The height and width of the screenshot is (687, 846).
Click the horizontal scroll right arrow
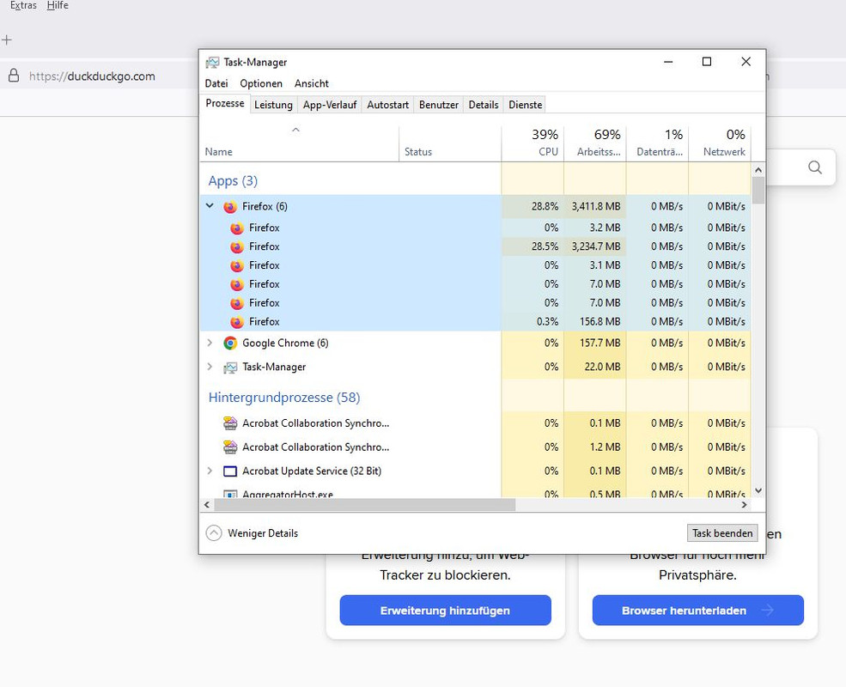pyautogui.click(x=744, y=505)
